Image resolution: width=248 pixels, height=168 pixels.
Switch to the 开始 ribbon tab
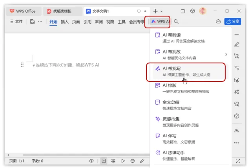[x=53, y=22]
